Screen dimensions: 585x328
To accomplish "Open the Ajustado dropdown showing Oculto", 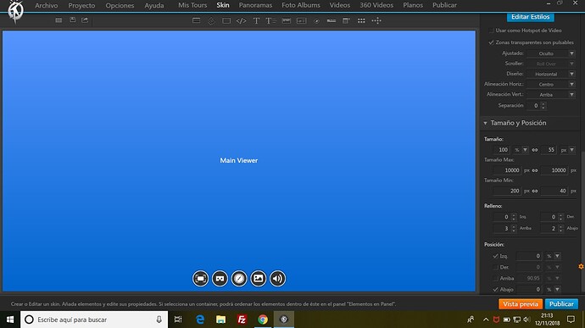I will pyautogui.click(x=551, y=53).
